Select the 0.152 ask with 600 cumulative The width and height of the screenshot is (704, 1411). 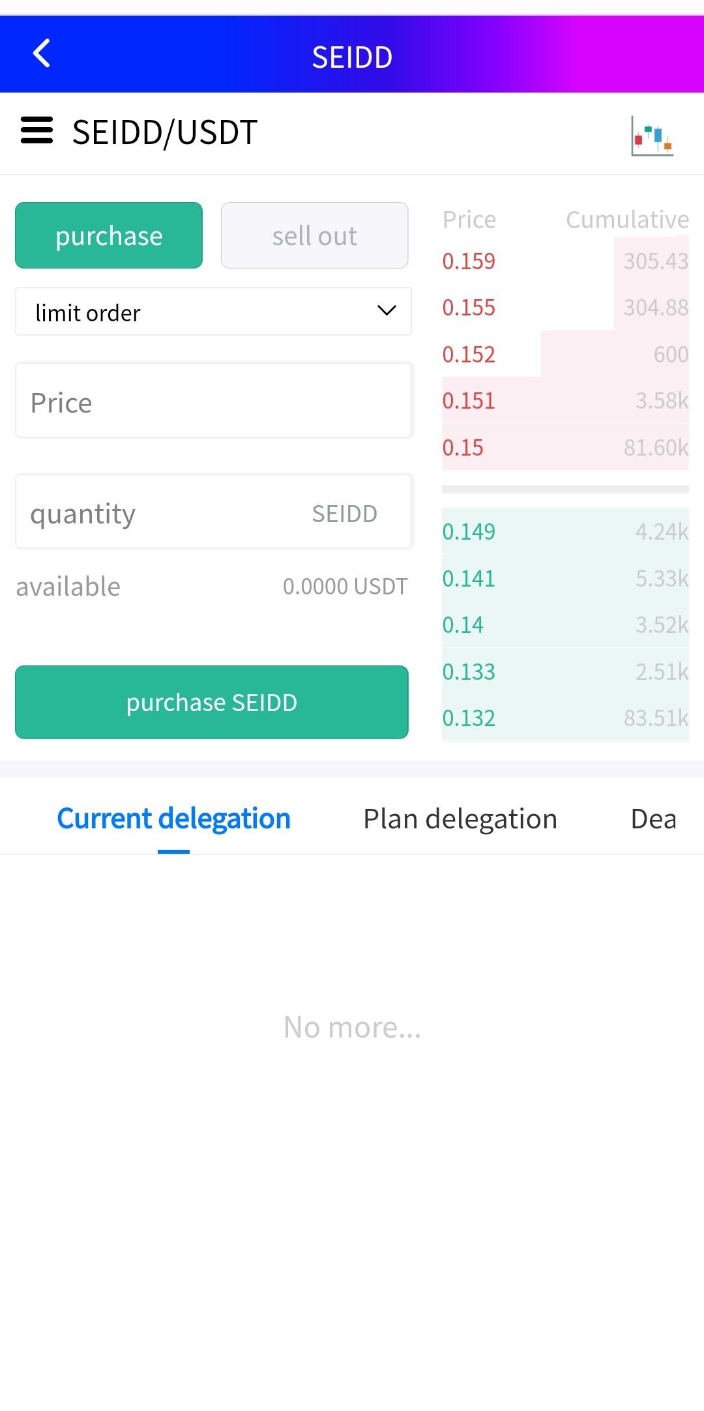[x=565, y=355]
